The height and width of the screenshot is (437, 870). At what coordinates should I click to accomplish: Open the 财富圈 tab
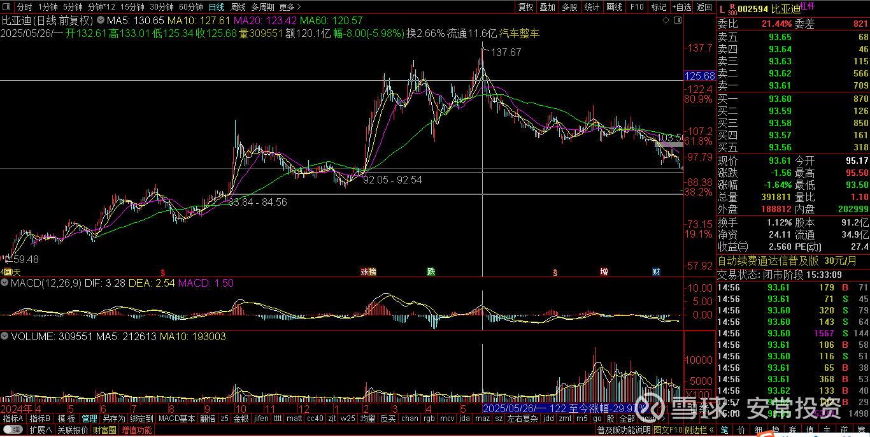(x=104, y=430)
